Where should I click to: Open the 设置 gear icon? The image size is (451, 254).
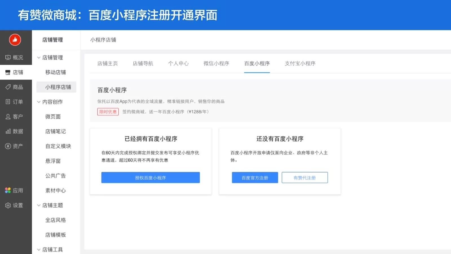(x=8, y=205)
